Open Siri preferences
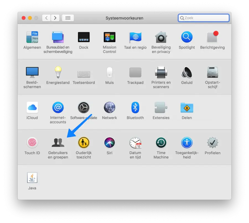This screenshot has width=249, height=223. (109, 143)
